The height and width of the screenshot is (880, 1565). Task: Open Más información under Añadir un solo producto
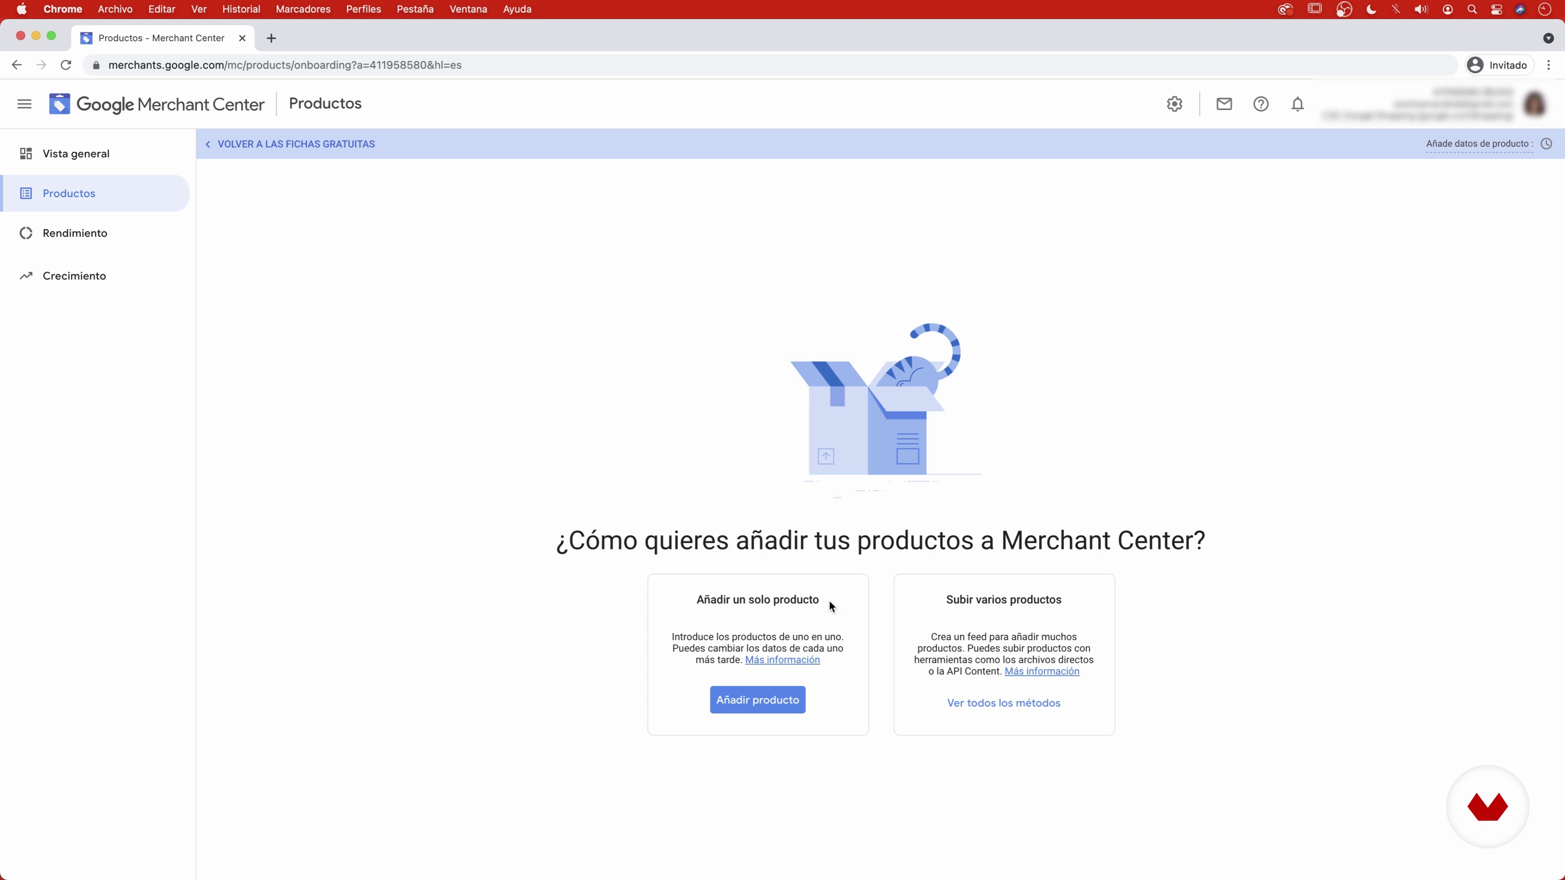[x=782, y=660]
